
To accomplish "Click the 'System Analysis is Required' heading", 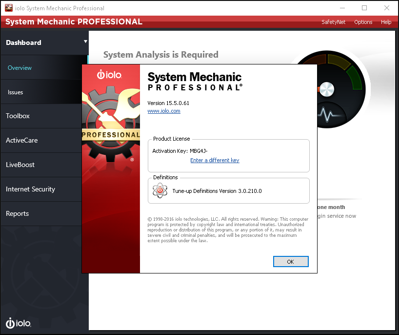I will [x=161, y=55].
